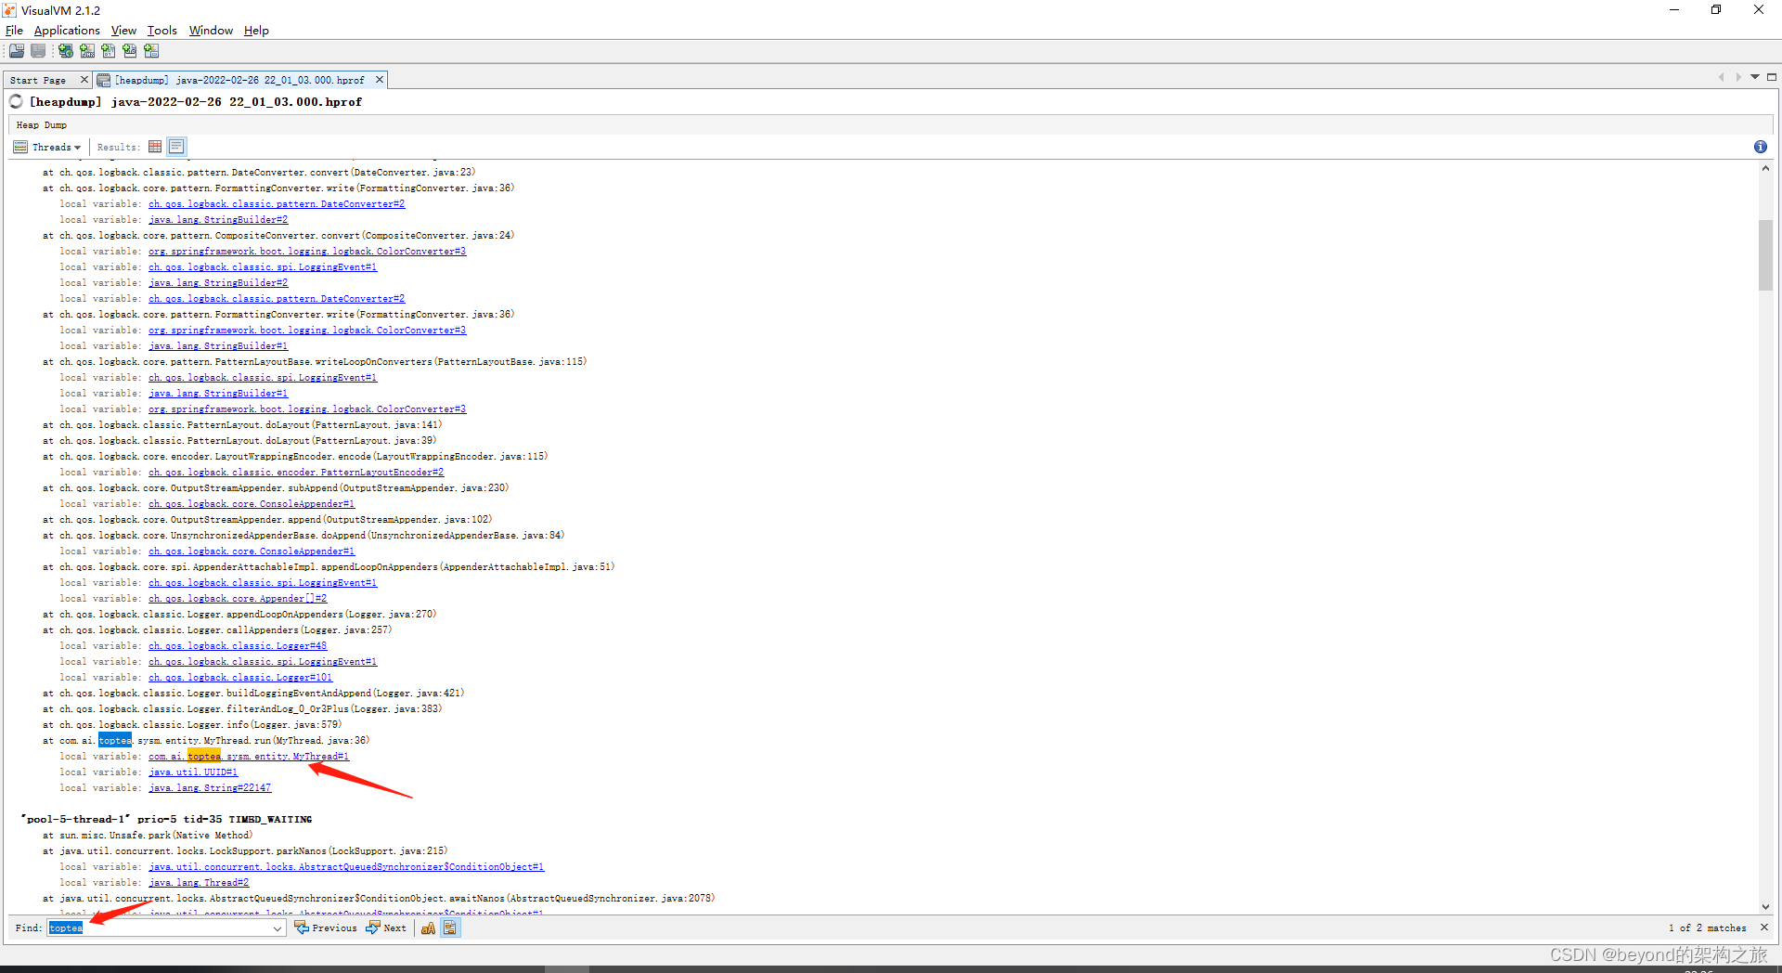Select the heapdump java-2022-02-26 tab

[x=239, y=81]
